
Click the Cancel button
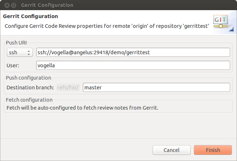pos(172,150)
